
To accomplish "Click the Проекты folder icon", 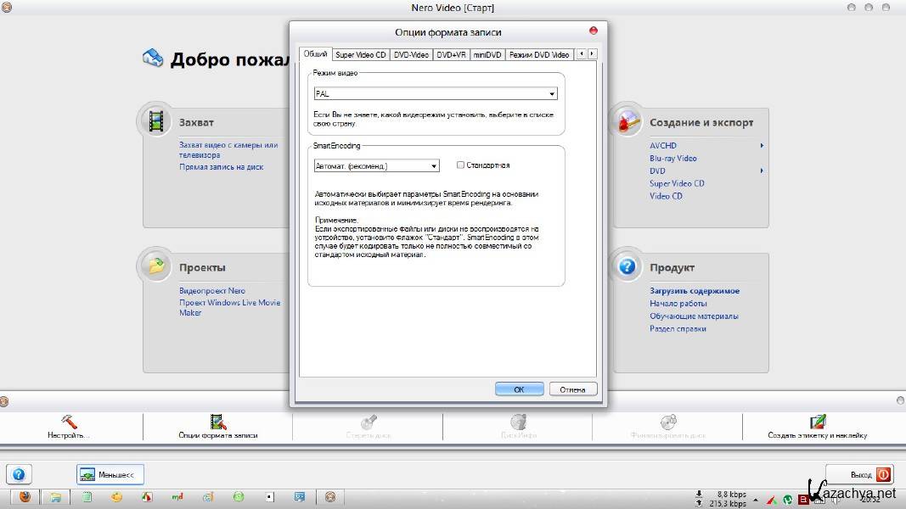I will tap(155, 266).
